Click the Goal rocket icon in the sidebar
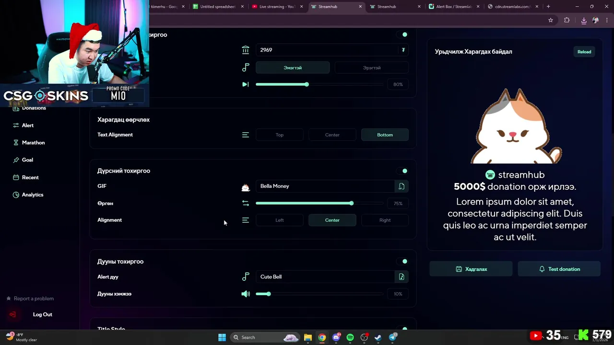 pos(16,160)
